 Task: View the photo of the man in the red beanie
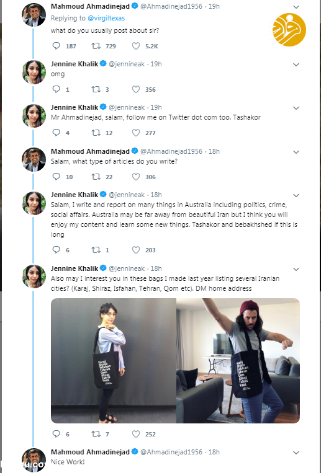coord(238,361)
